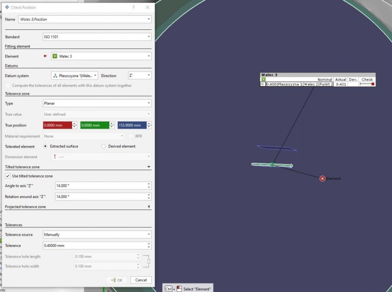
Task: Click the position symbol icon in Walec 3 label
Action: click(x=263, y=84)
